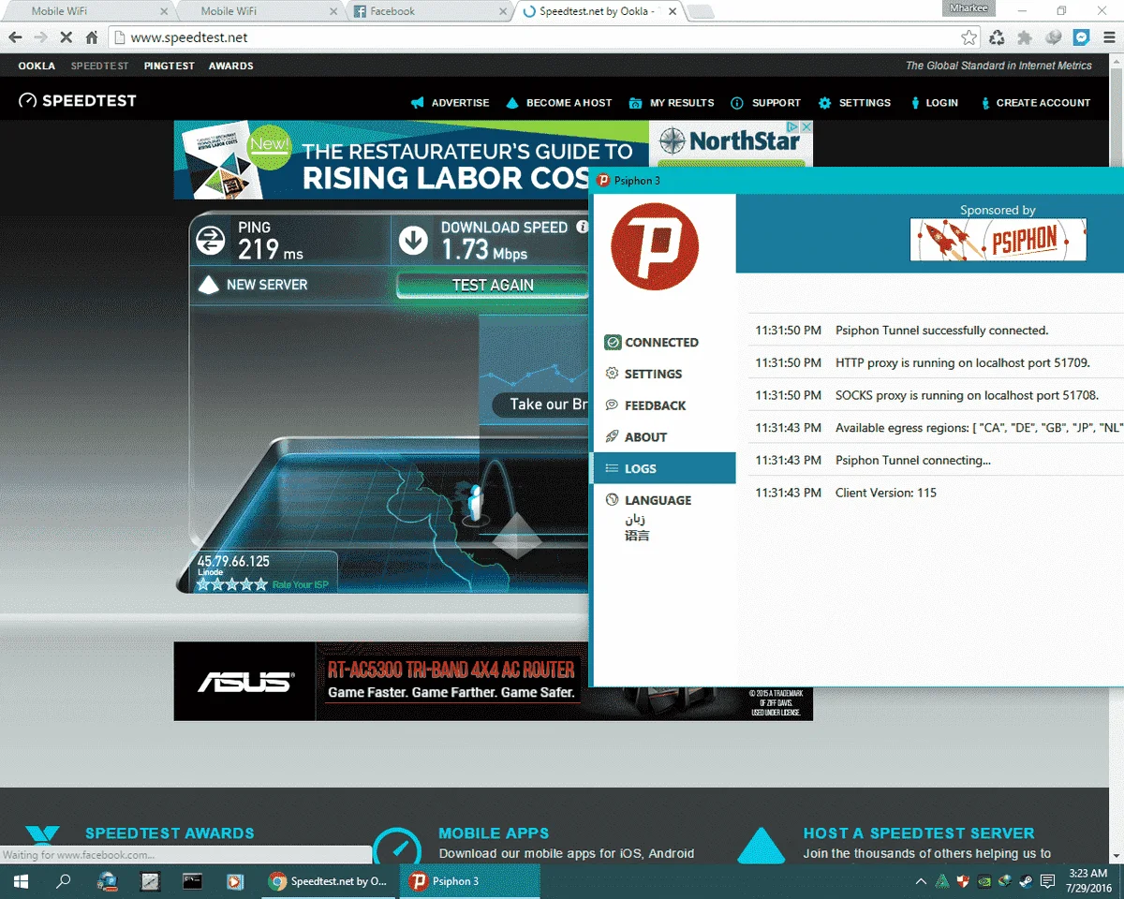Image resolution: width=1124 pixels, height=899 pixels.
Task: Click the IP address 45.79.66.125
Action: coord(233,561)
